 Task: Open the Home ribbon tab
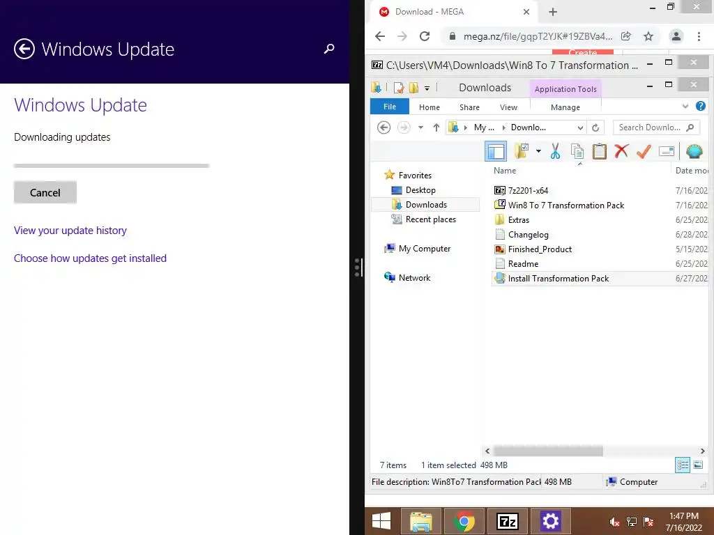(430, 107)
